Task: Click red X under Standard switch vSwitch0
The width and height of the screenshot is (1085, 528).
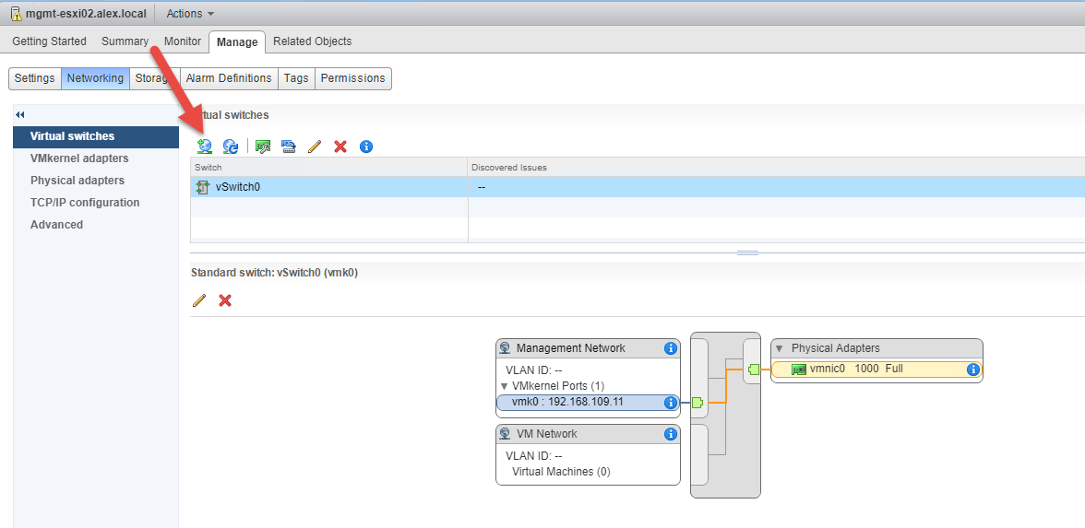Action: tap(225, 300)
